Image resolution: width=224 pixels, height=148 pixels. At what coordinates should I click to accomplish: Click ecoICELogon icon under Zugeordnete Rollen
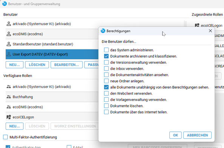pos(197,25)
